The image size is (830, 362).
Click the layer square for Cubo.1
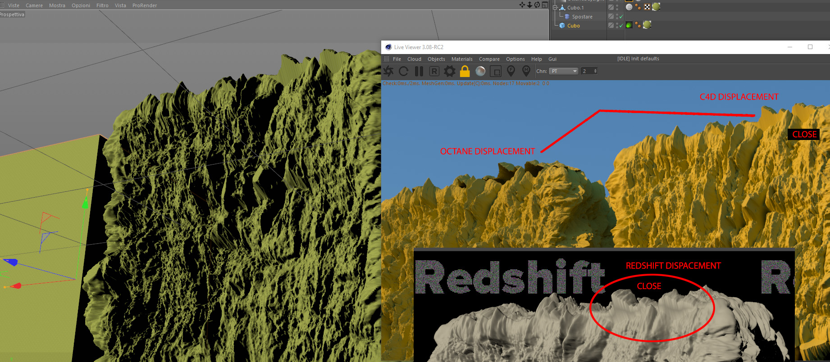click(x=611, y=7)
